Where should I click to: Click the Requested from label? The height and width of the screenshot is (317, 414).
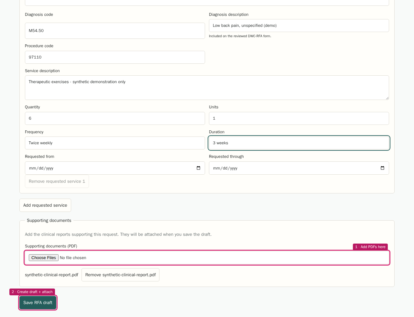pyautogui.click(x=39, y=157)
